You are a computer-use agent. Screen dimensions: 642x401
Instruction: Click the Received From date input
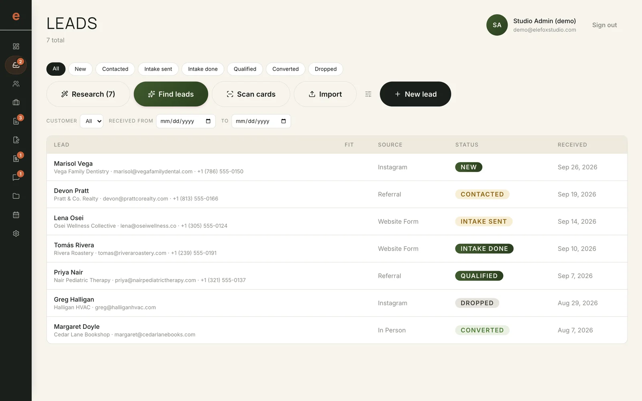click(x=186, y=121)
